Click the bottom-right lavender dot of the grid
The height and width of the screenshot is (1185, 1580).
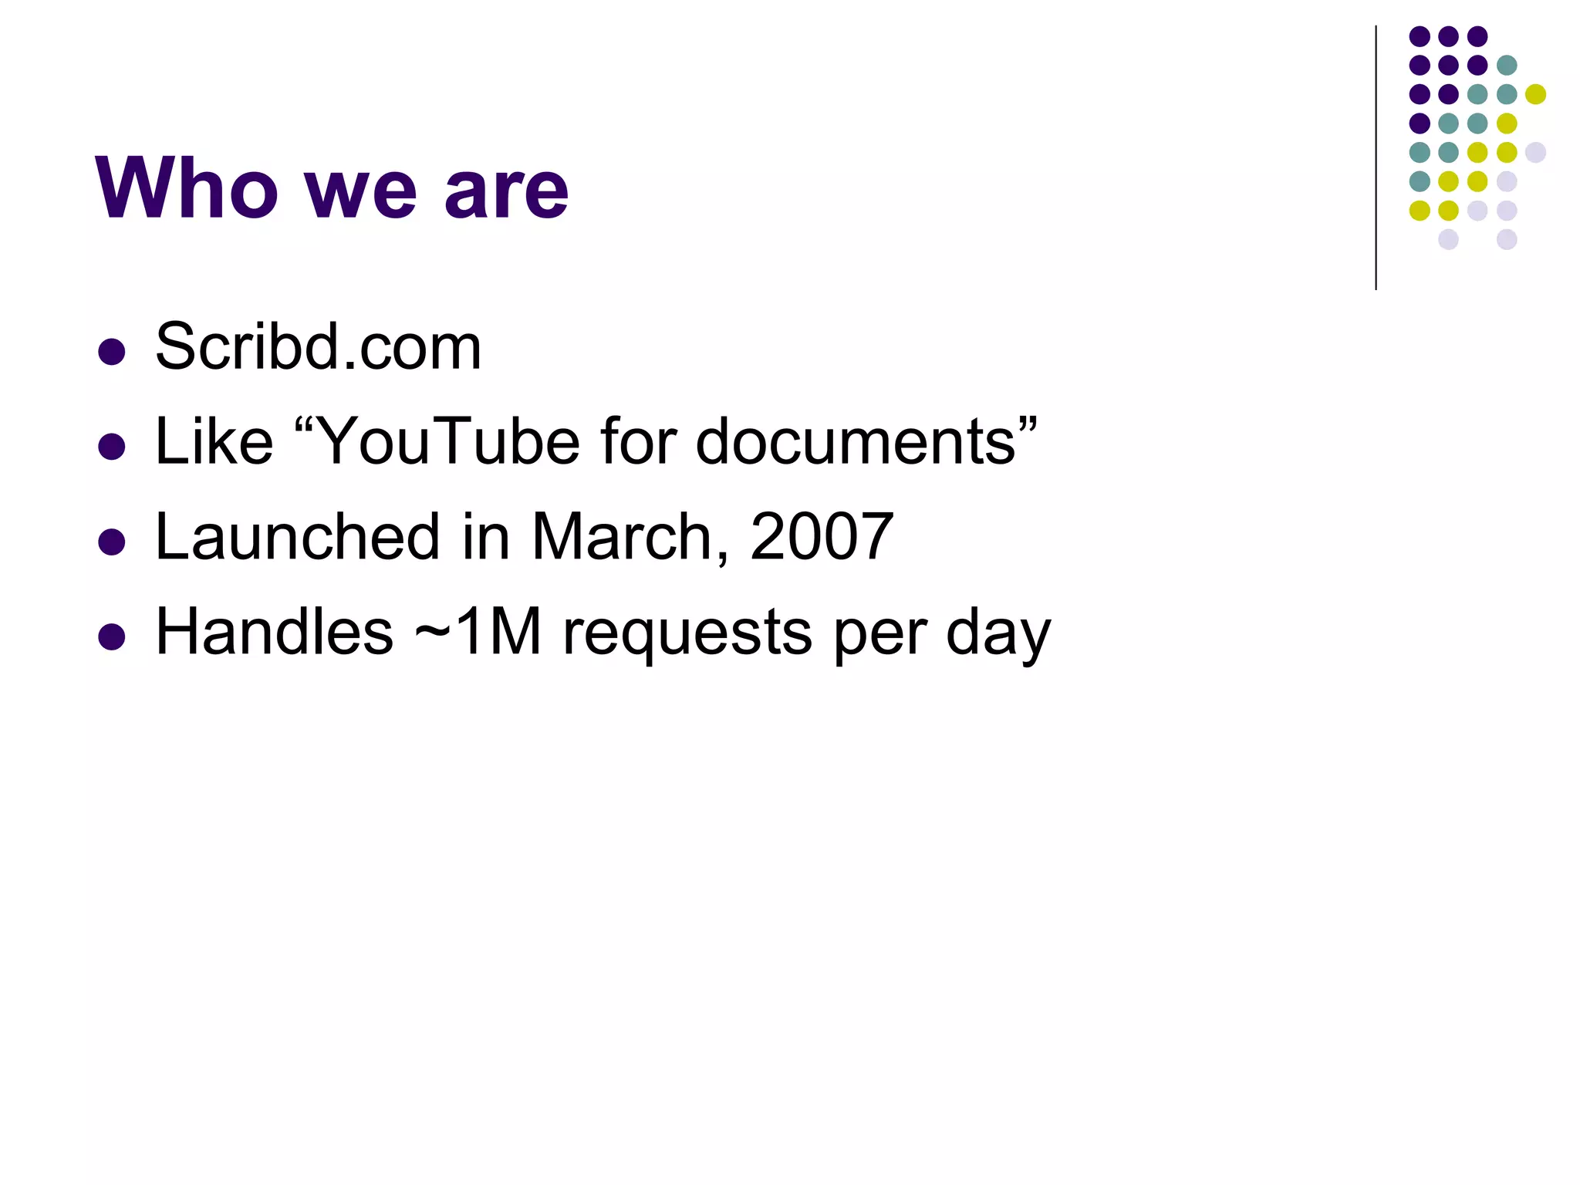point(1507,239)
